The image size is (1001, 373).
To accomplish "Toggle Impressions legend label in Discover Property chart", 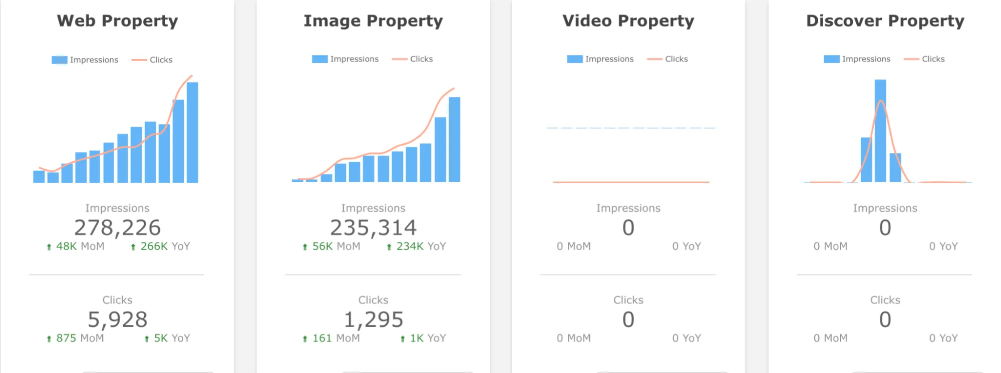I will pos(866,59).
